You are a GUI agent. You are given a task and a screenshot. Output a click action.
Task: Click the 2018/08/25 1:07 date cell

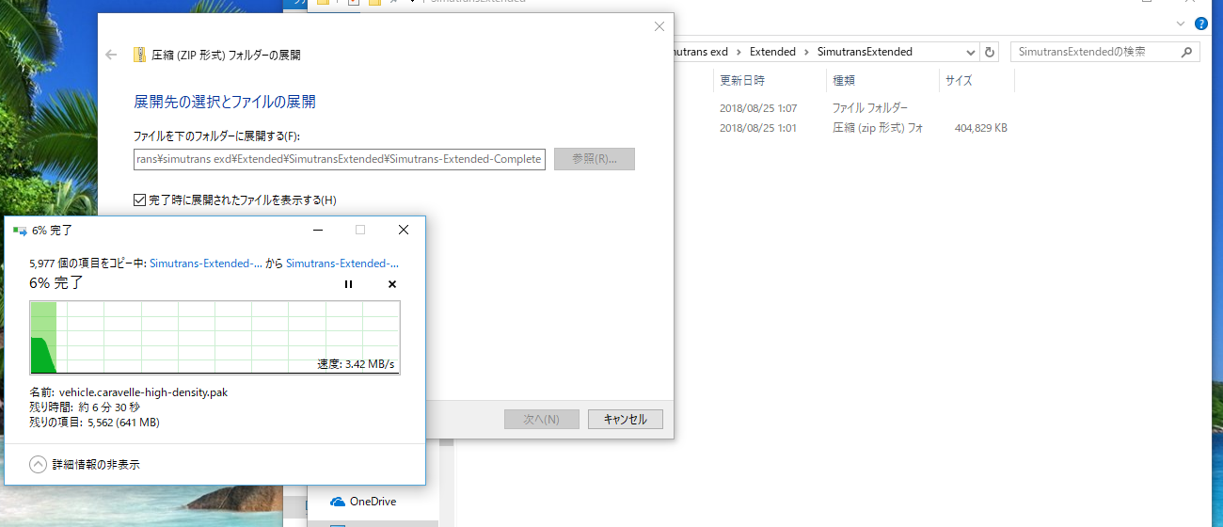[758, 108]
